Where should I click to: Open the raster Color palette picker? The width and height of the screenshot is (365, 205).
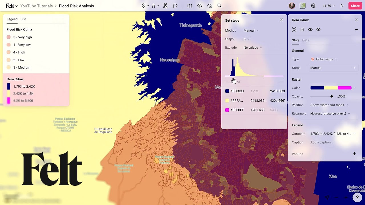pyautogui.click(x=333, y=88)
